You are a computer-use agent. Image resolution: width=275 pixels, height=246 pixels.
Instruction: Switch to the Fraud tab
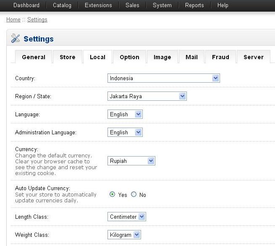click(x=220, y=57)
